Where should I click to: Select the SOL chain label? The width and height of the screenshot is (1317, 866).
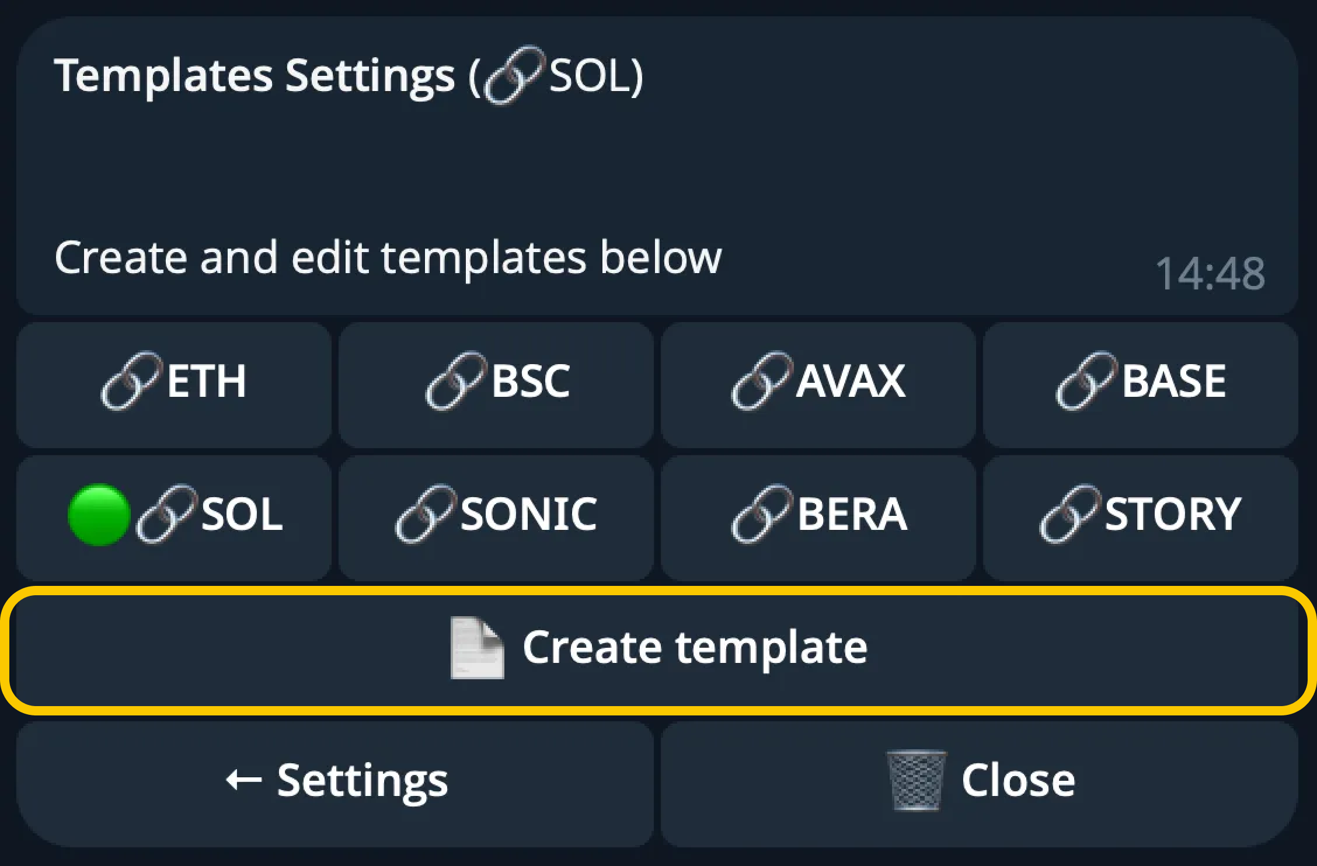(242, 515)
